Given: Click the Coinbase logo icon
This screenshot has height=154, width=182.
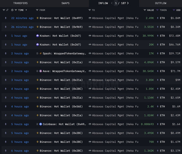Looking at the screenshot, I should tap(41, 124).
